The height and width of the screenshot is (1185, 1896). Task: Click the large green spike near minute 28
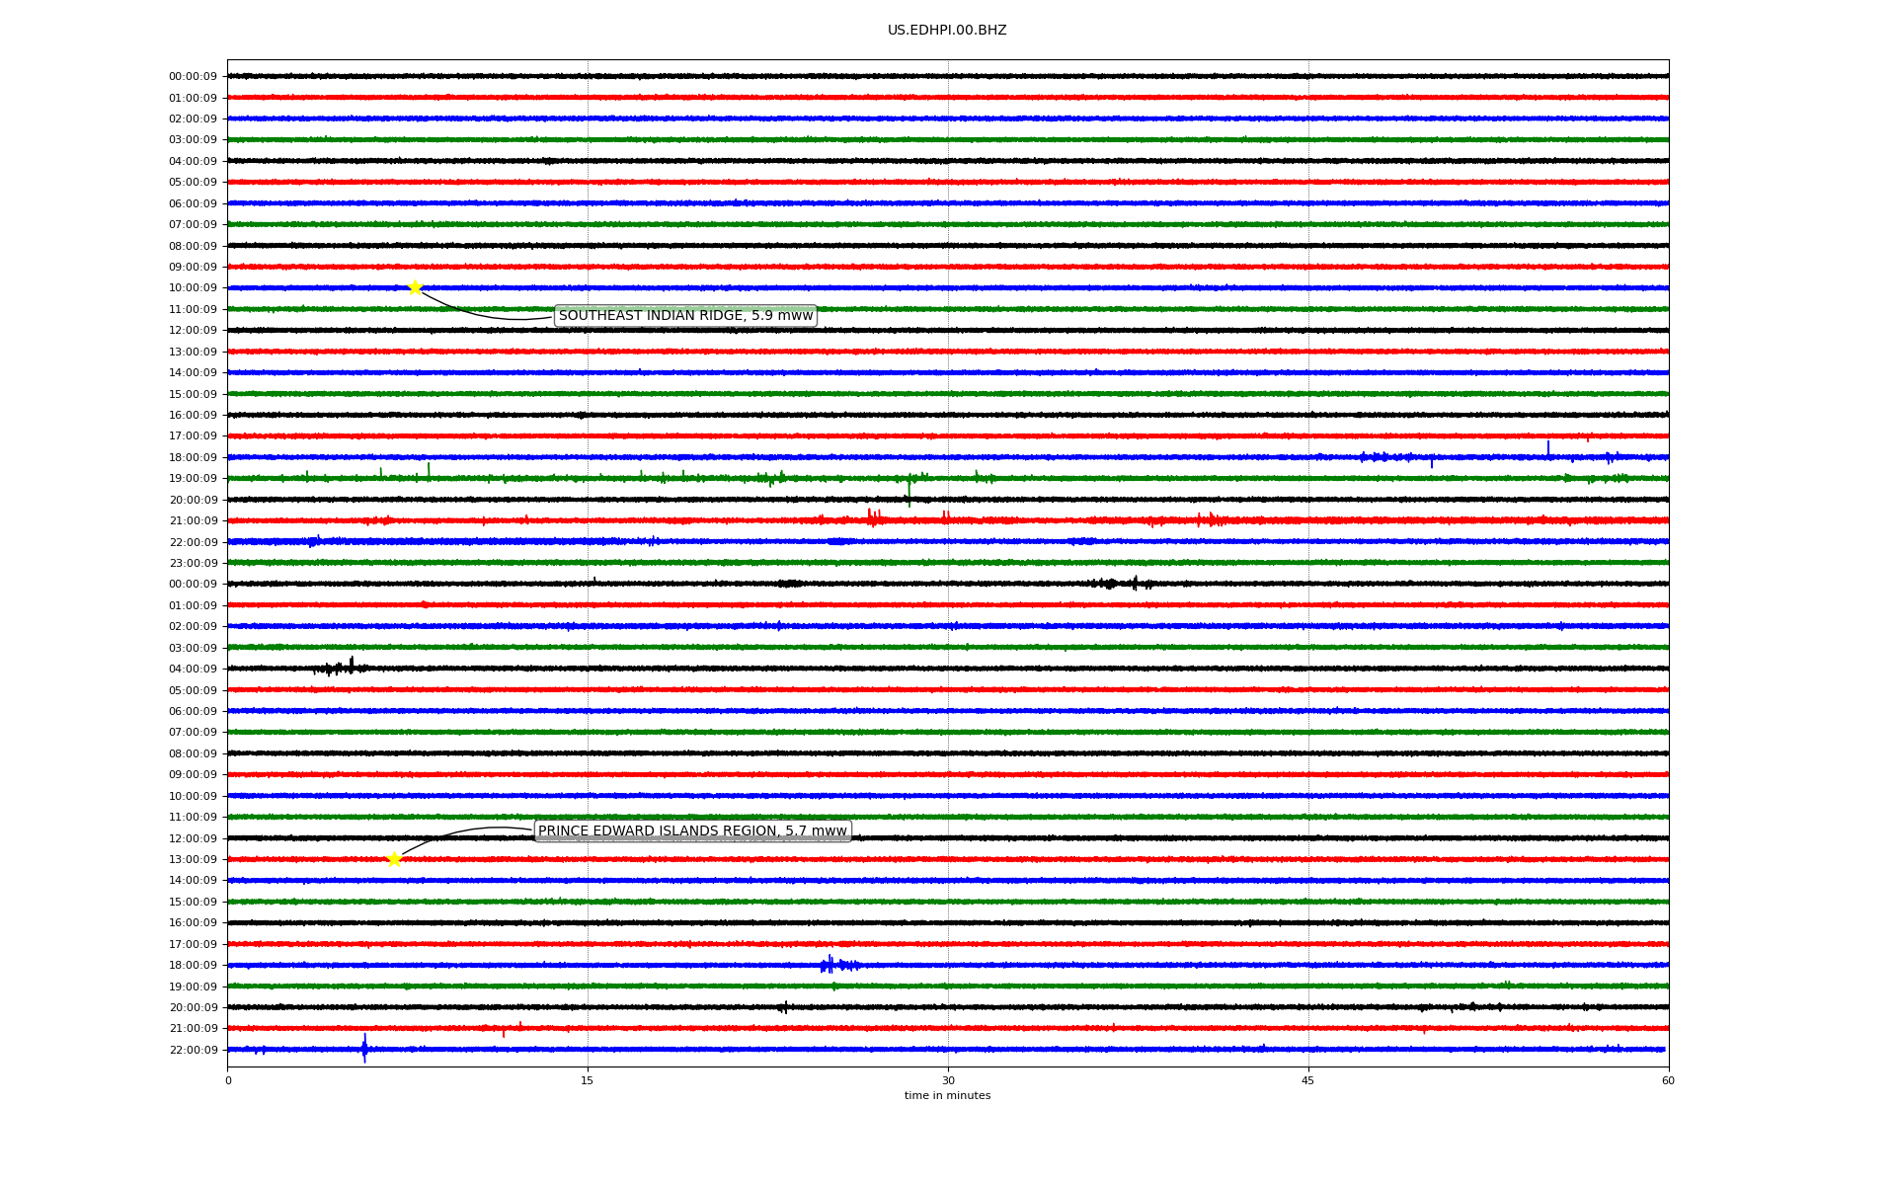(908, 490)
